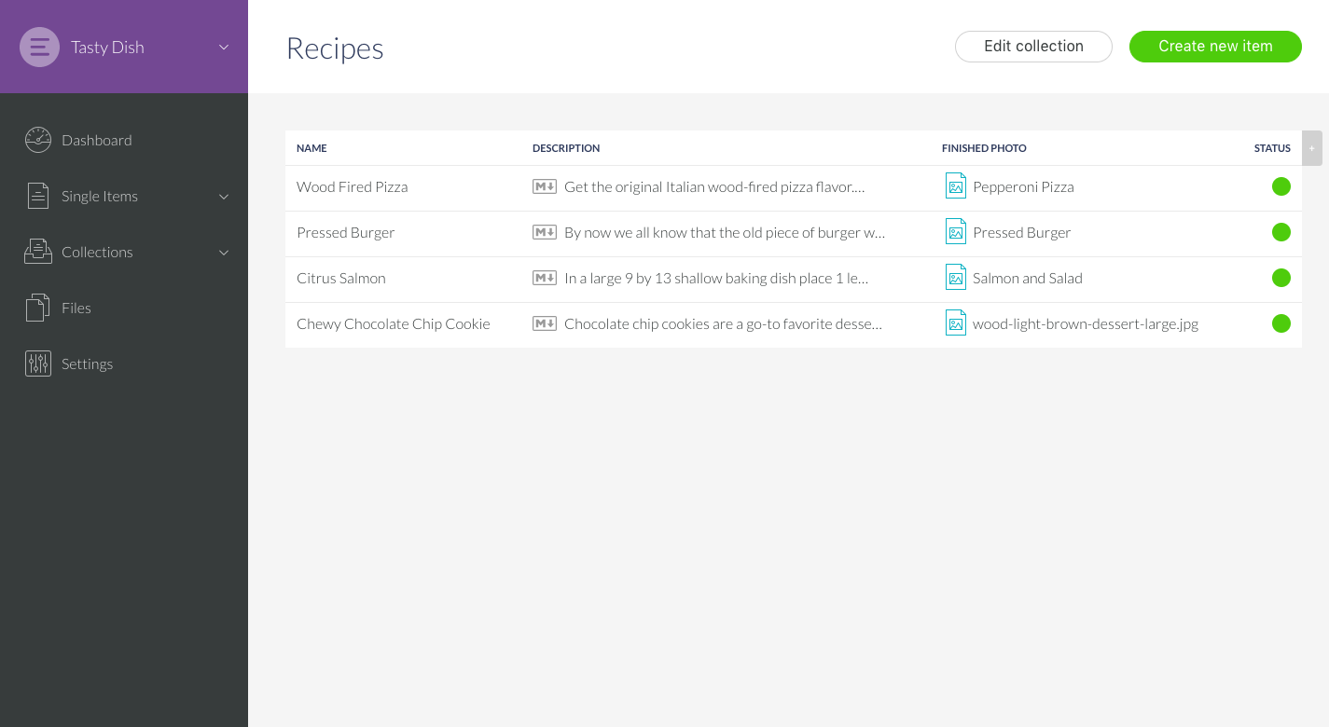The image size is (1329, 727).
Task: Go to the Dashboard menu item
Action: 97,140
